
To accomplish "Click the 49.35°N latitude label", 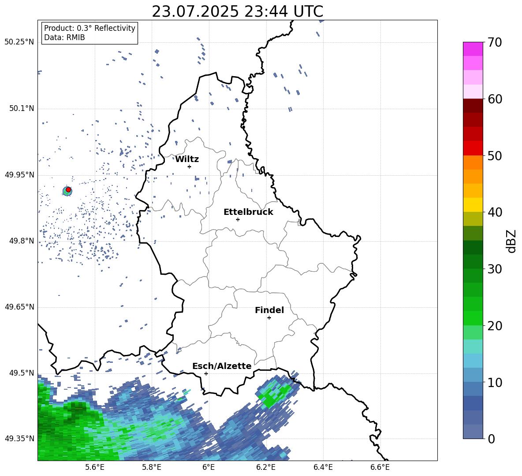I will click(19, 439).
